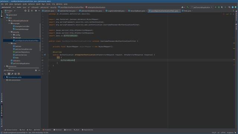
Task: Click Collapse All icon in Project panel
Action: (32, 11)
